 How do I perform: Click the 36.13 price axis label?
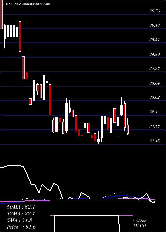click(155, 25)
